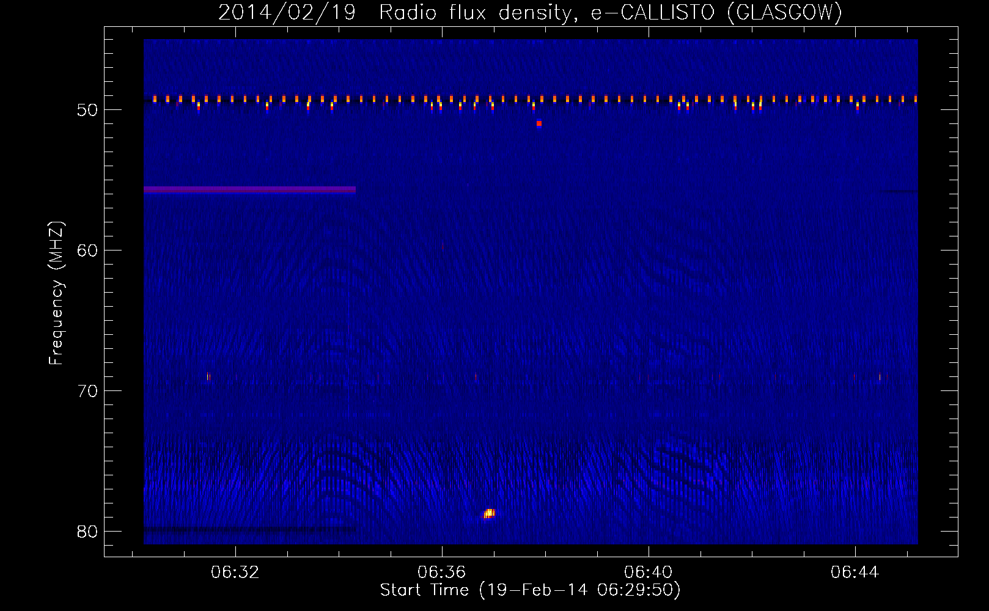
Task: Click the "06:44" time tick label
Action: click(x=855, y=573)
